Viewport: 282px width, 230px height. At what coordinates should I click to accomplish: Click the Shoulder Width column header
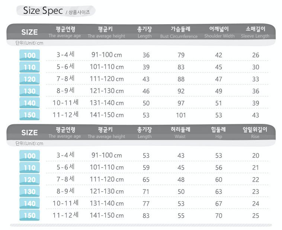coord(219,32)
